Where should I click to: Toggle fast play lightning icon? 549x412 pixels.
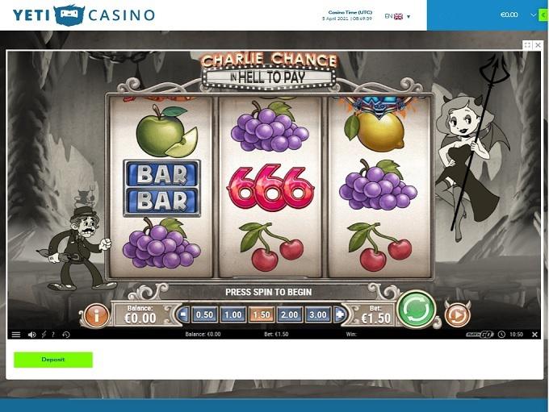[x=44, y=335]
